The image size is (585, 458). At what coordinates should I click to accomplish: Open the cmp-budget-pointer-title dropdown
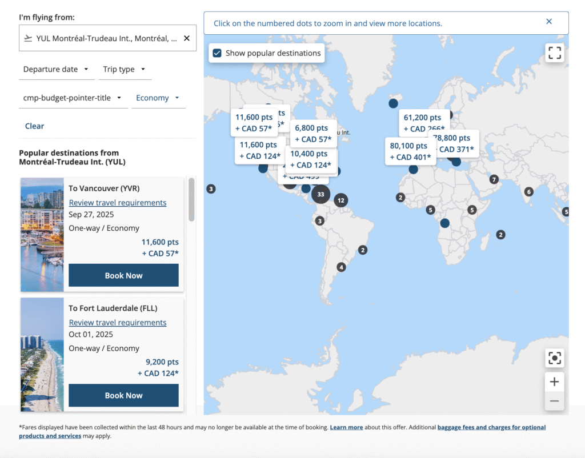73,98
